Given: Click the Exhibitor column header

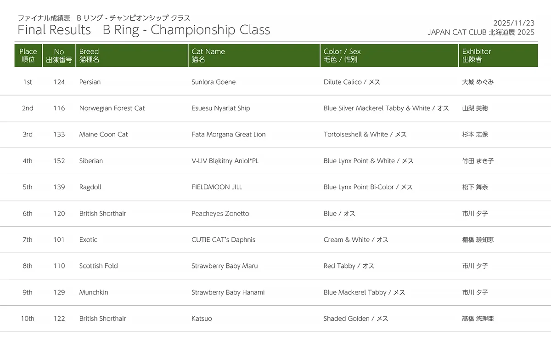Looking at the screenshot, I should coord(477,55).
